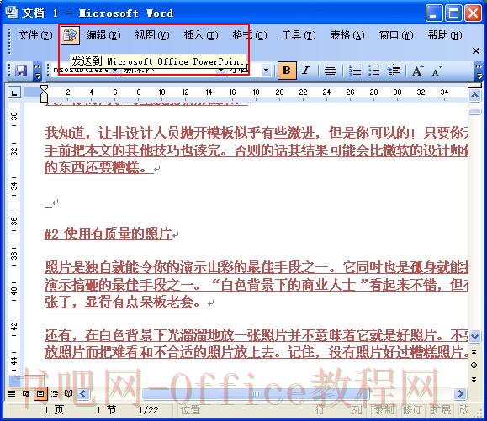487x421 pixels.
Task: Toggle 修订 track changes status indicator
Action: (412, 410)
